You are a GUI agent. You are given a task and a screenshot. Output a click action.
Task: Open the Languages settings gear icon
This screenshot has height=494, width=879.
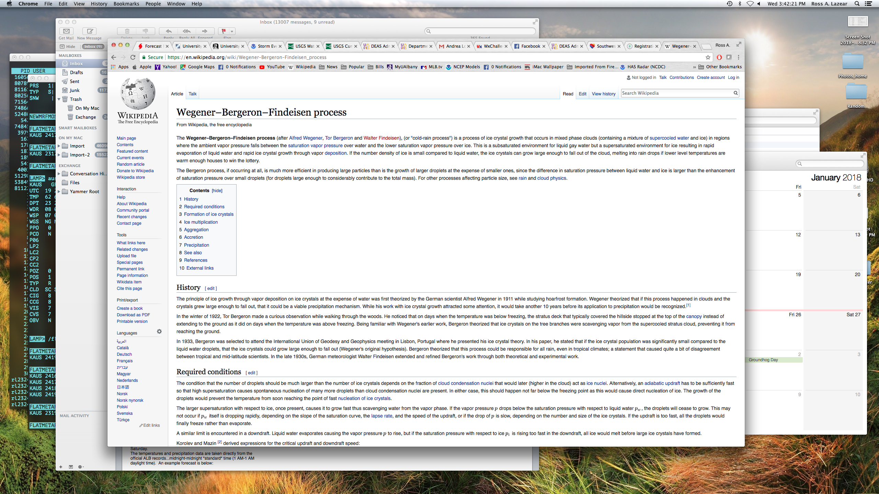(159, 331)
